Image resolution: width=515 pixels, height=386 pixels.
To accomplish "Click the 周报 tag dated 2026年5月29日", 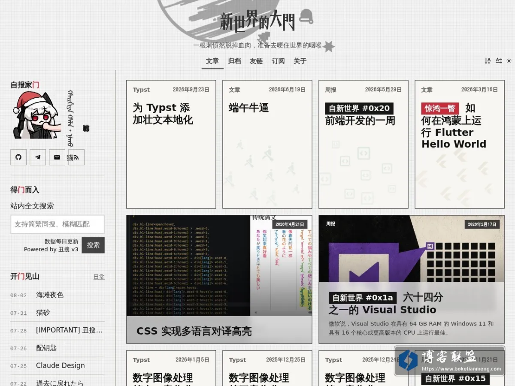I will (x=330, y=90).
